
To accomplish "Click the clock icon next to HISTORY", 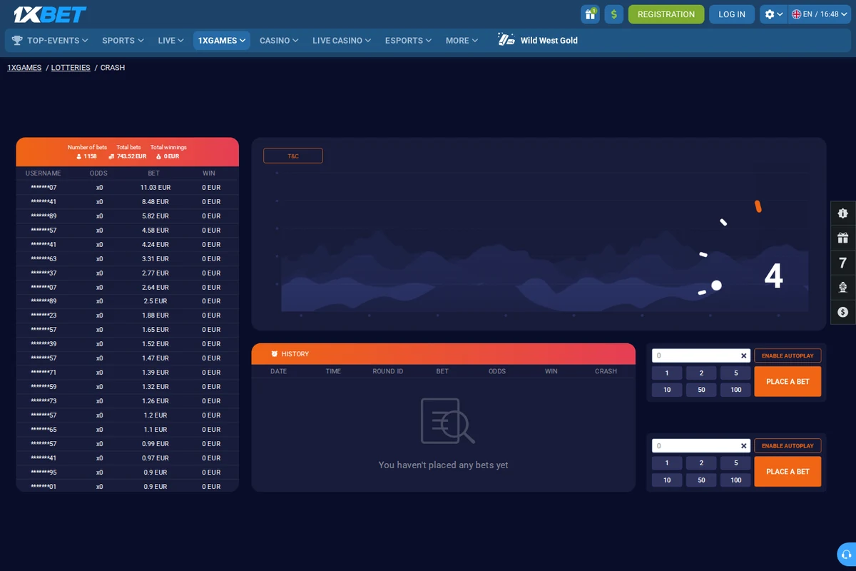I will [275, 354].
